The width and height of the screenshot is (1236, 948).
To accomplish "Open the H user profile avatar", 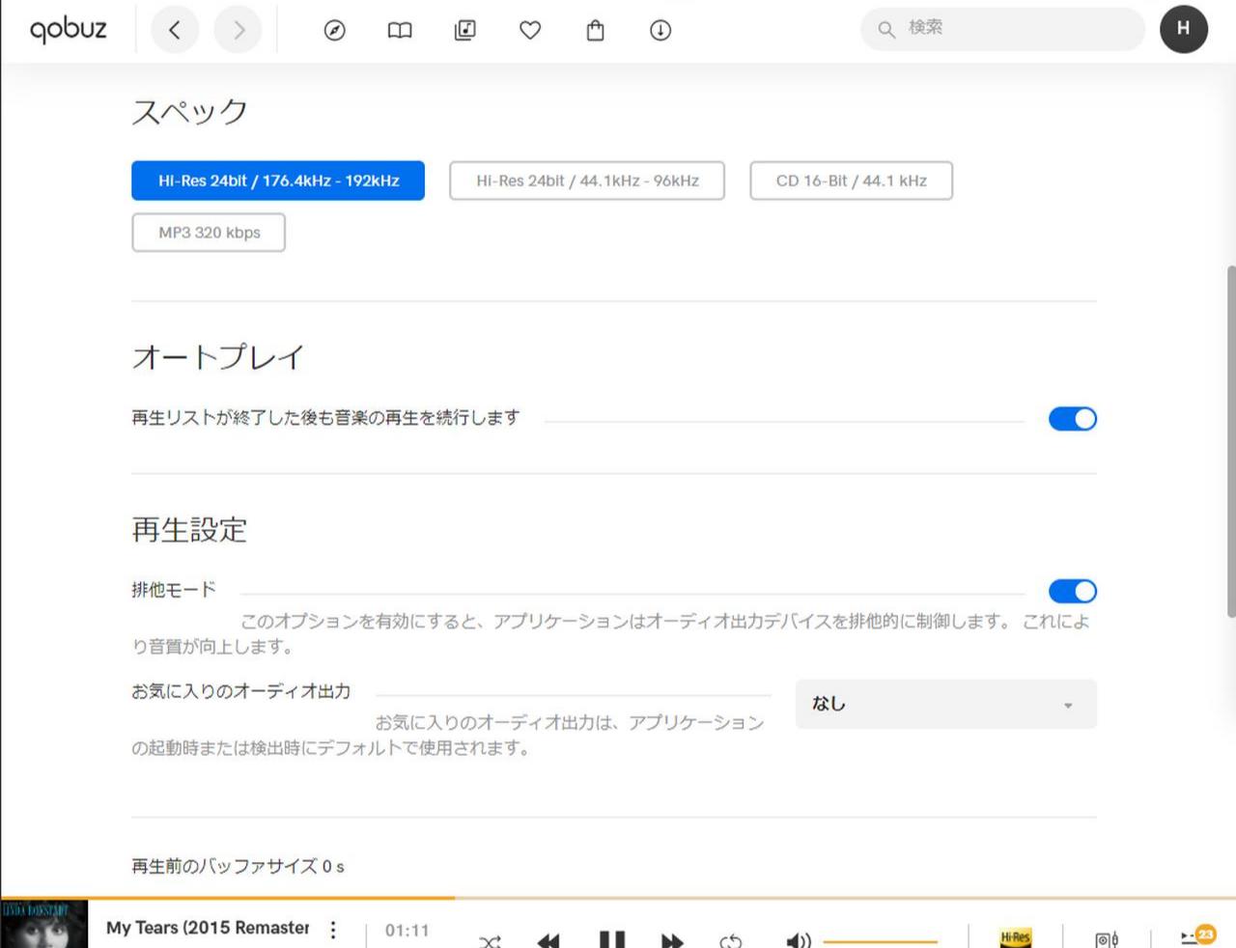I will [x=1184, y=29].
